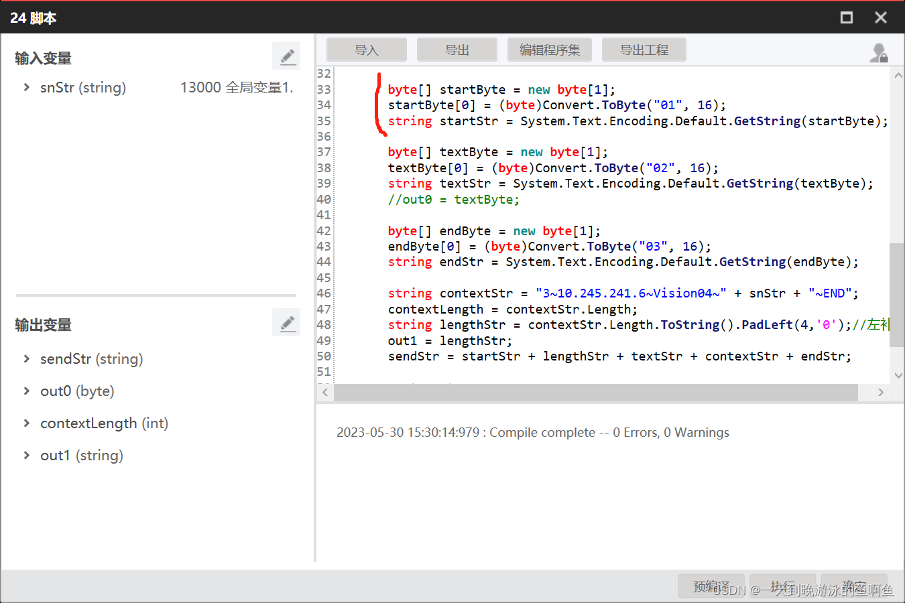Viewport: 905px width, 603px height.
Task: Click the vertical scrollbar thumb of editor
Action: point(897,295)
